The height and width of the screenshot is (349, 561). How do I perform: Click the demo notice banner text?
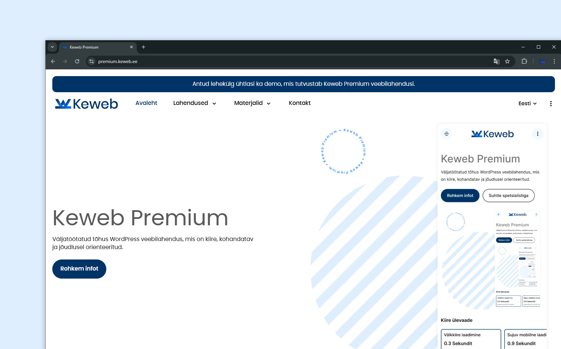tap(303, 84)
